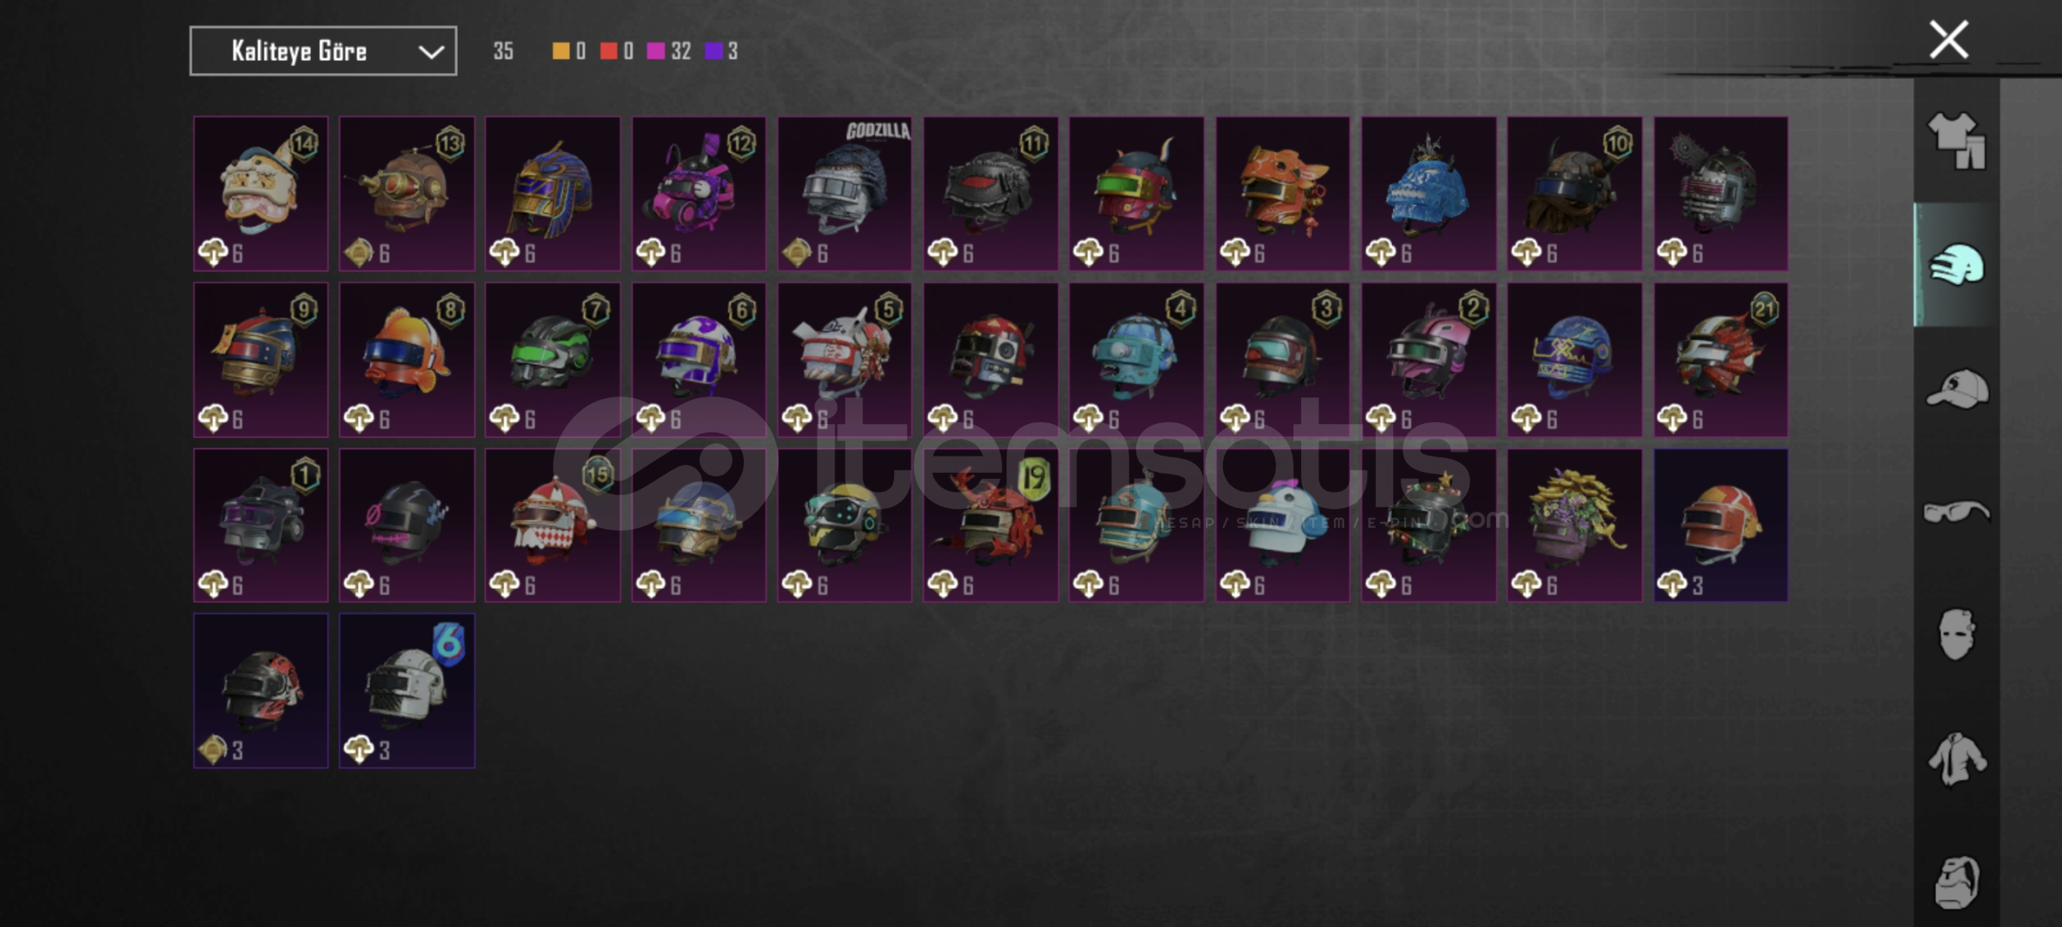Click the dropdown chevron beside Kaliteye Göre
This screenshot has width=2062, height=927.
point(431,52)
